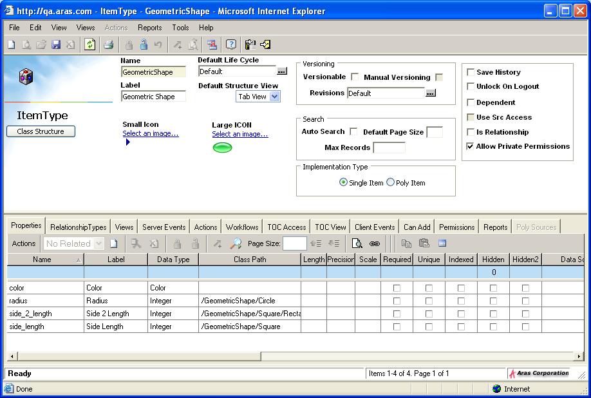The height and width of the screenshot is (398, 591).
Task: Open the Default Life Cycle ellipsis picker
Action: [282, 71]
